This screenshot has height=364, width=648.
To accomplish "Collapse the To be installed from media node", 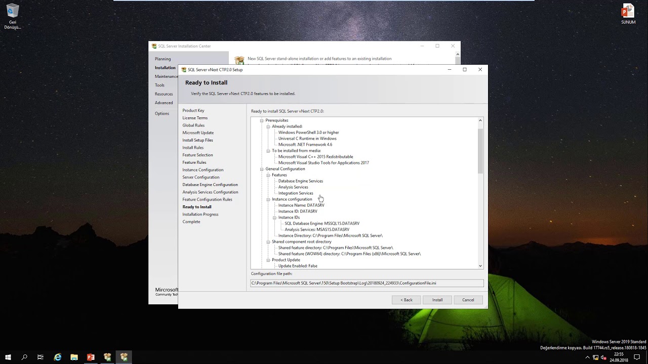I will click(x=268, y=151).
